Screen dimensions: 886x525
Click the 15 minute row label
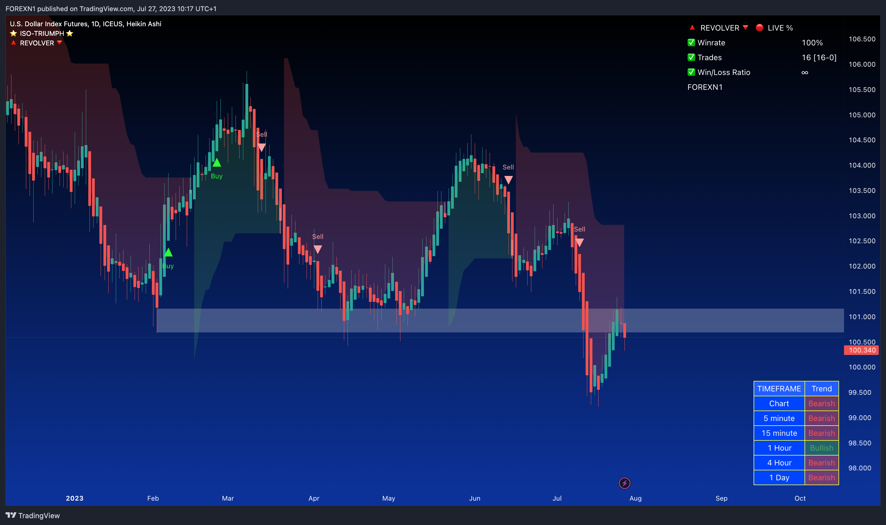(779, 433)
